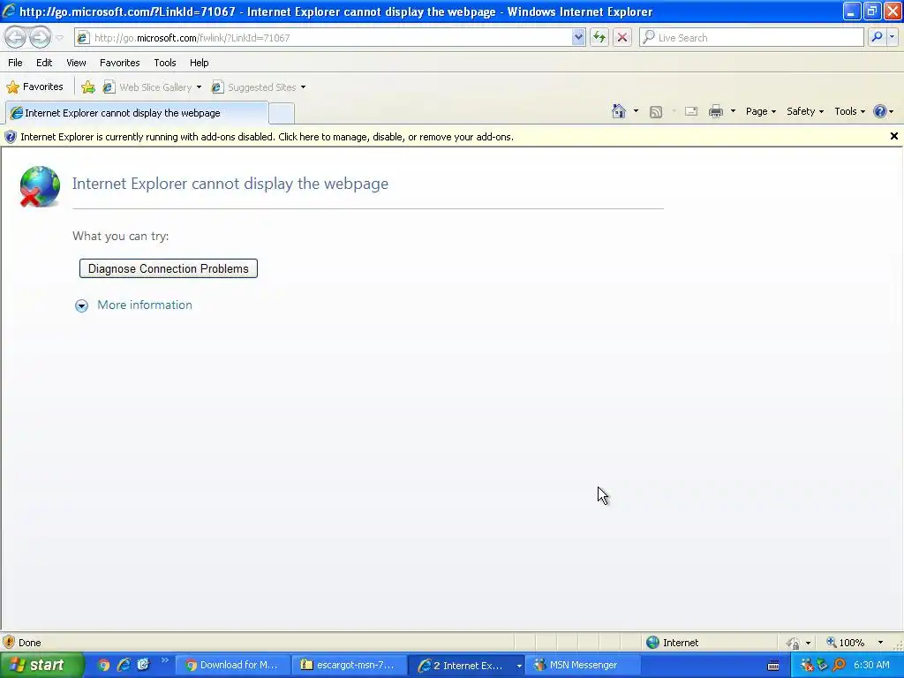
Task: Click the first system tray icon with red X
Action: [x=807, y=665]
